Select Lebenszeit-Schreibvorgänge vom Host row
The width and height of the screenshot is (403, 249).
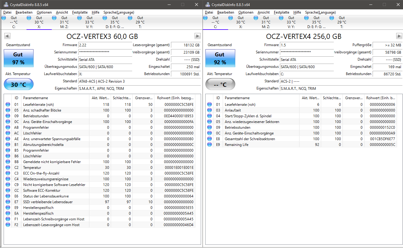pos(100,219)
